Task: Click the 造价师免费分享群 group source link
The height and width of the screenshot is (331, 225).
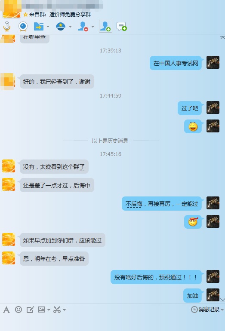Action: [70, 15]
